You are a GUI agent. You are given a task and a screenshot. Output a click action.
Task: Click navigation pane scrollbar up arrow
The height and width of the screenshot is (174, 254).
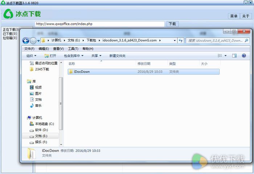(x=61, y=63)
